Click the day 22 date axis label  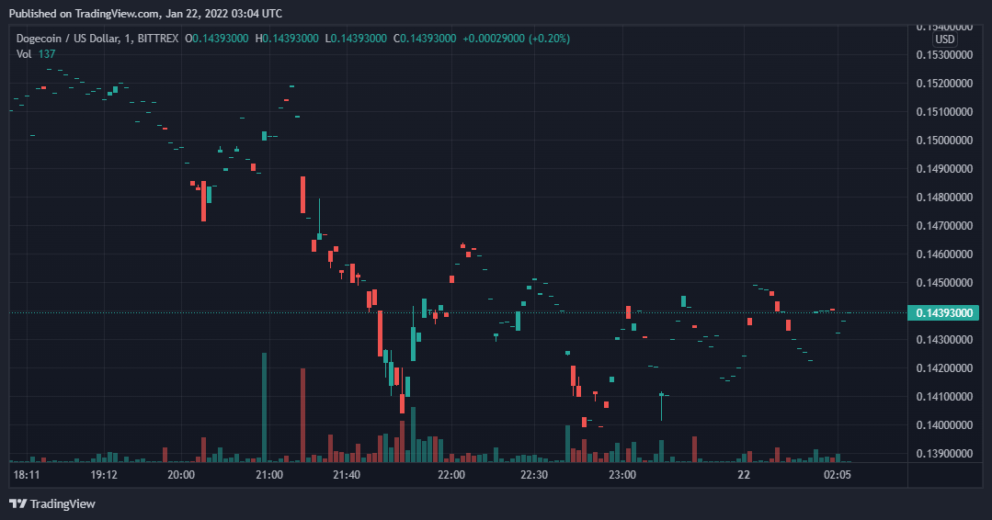(x=744, y=475)
